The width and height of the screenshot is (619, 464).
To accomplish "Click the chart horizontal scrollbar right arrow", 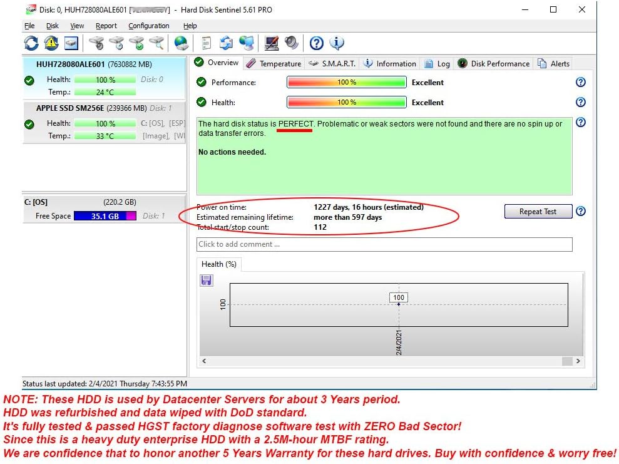I will click(578, 361).
